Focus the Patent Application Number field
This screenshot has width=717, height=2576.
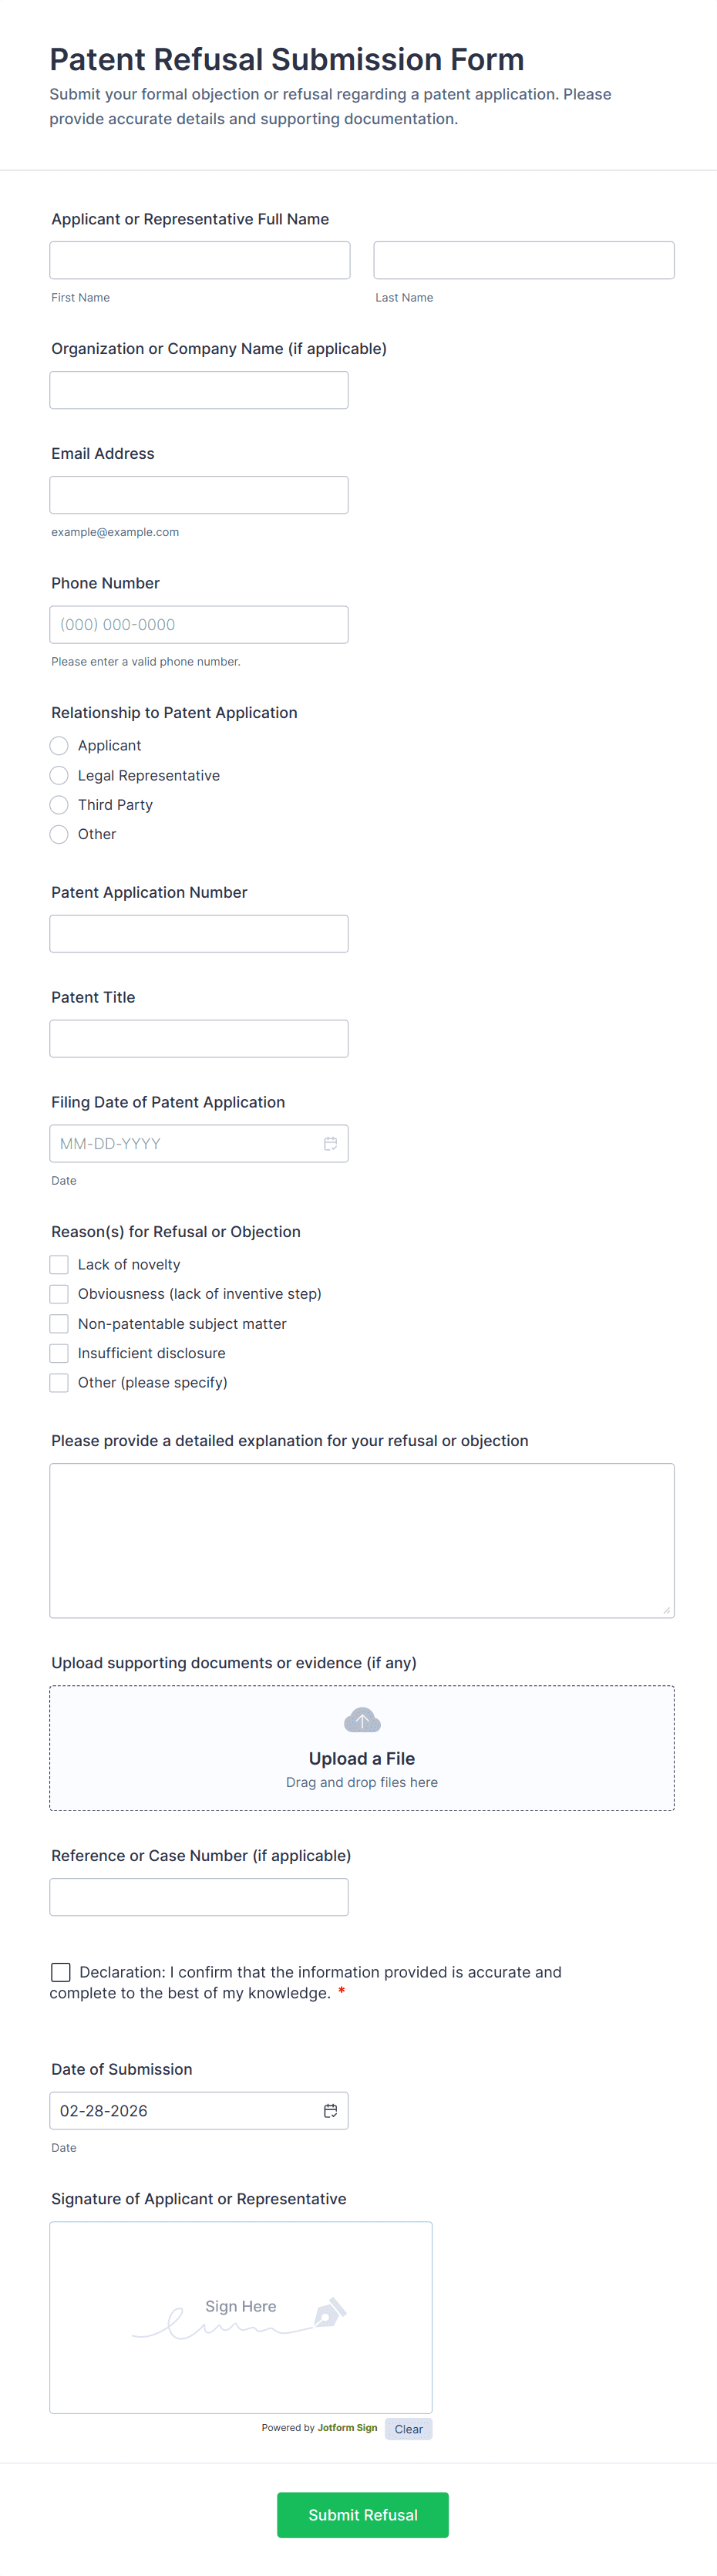click(x=199, y=934)
